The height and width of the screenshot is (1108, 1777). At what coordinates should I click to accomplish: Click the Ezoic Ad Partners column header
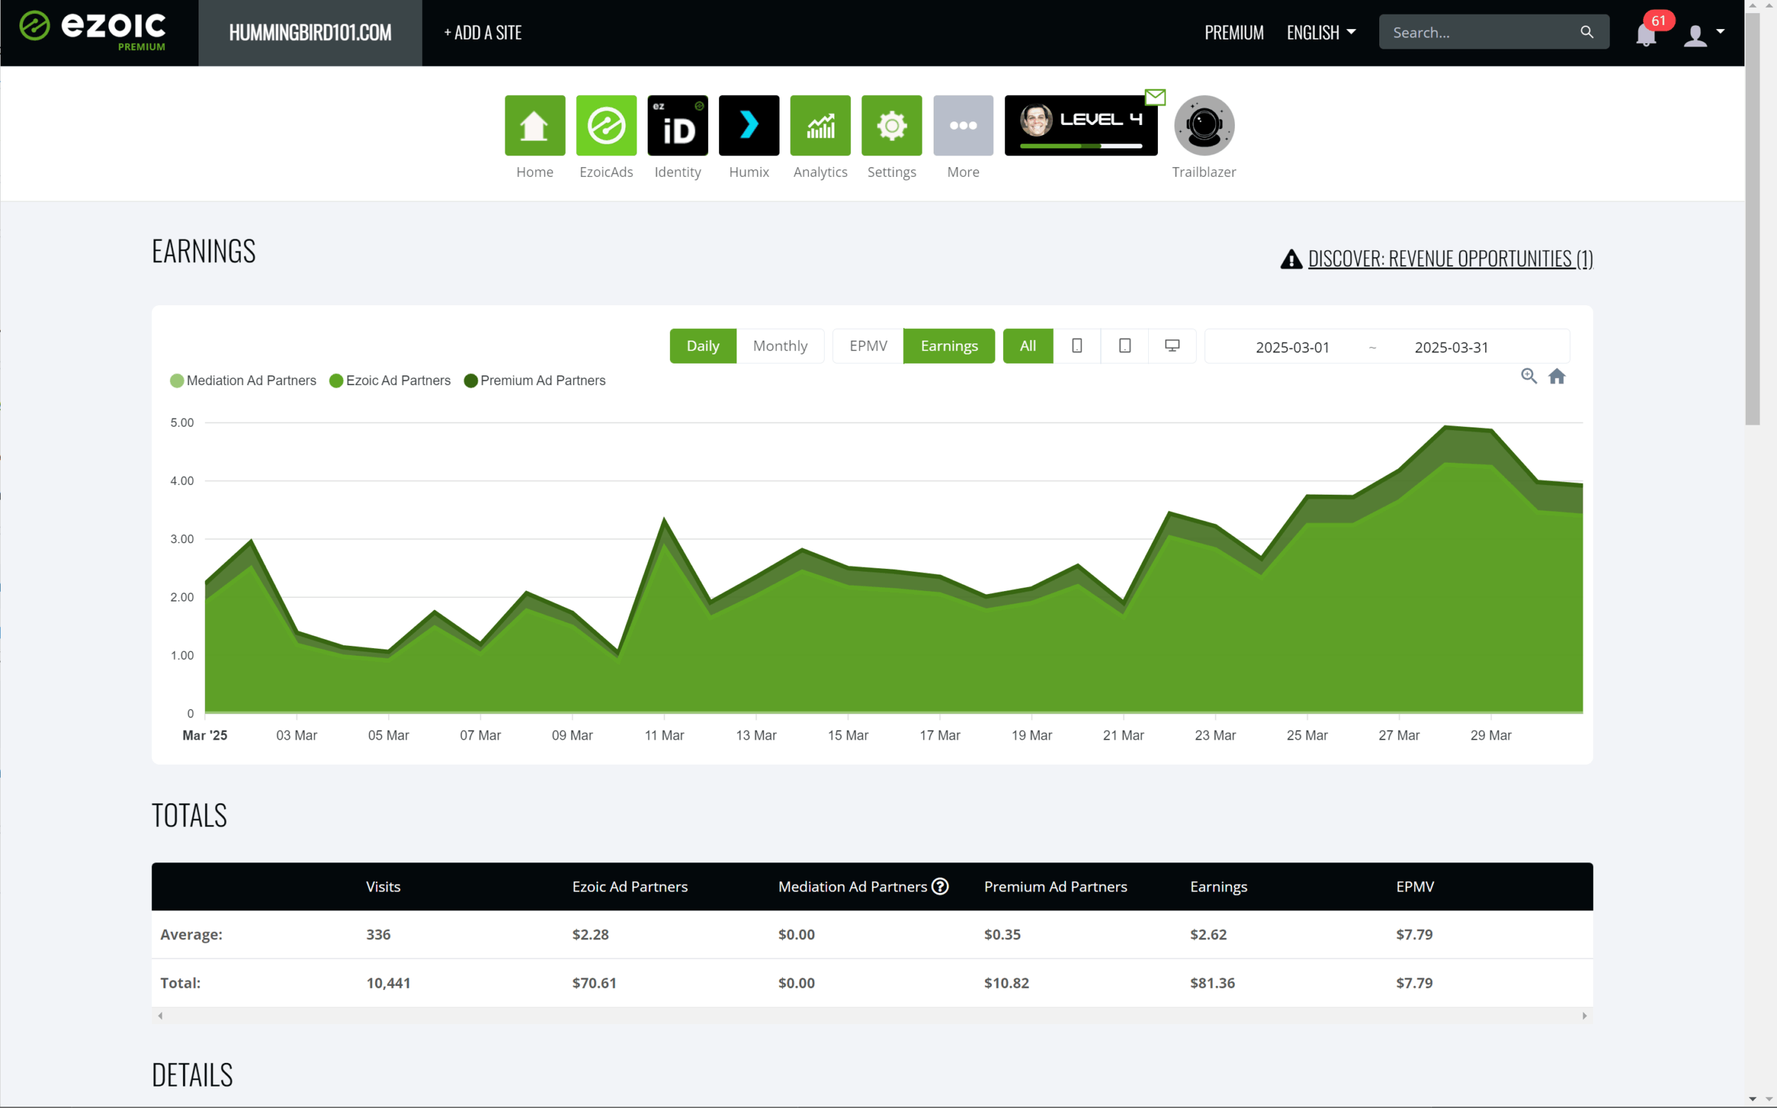[630, 887]
